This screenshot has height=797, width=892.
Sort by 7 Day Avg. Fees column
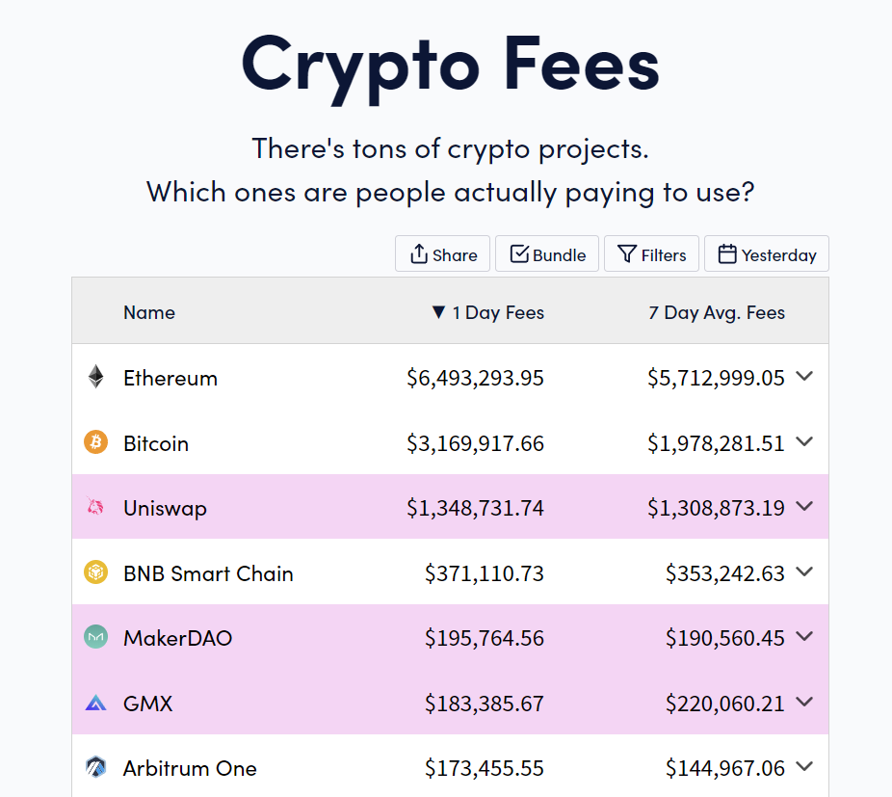tap(717, 312)
